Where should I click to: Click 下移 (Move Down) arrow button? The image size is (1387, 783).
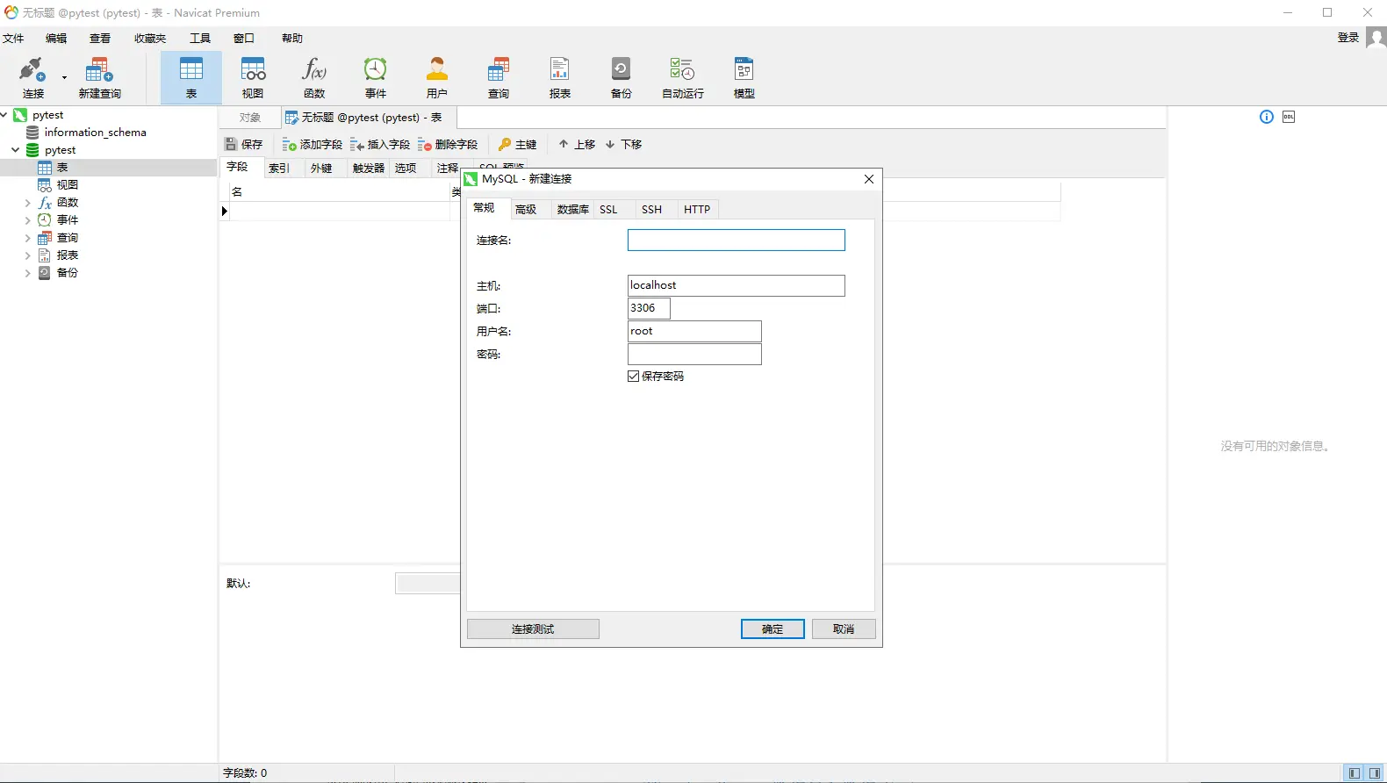(623, 144)
